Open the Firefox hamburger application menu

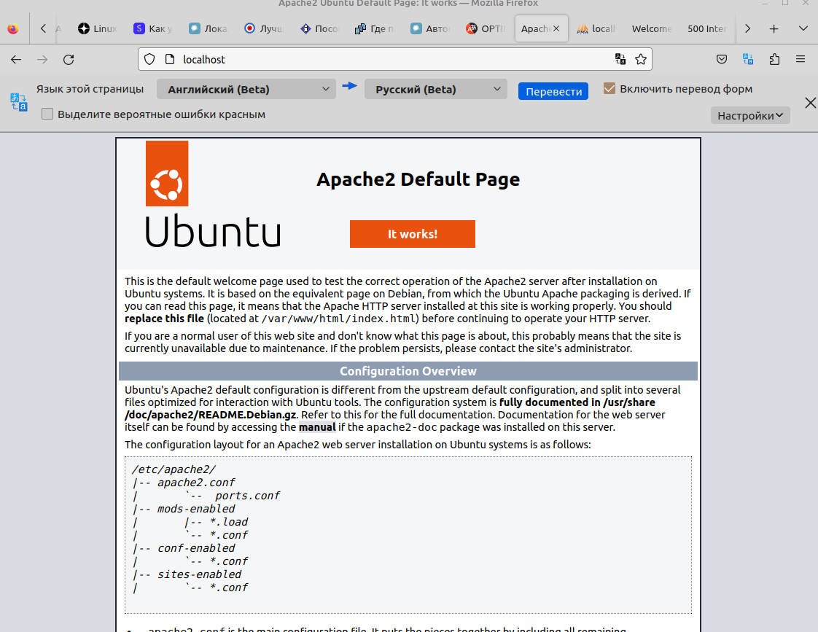pyautogui.click(x=801, y=60)
